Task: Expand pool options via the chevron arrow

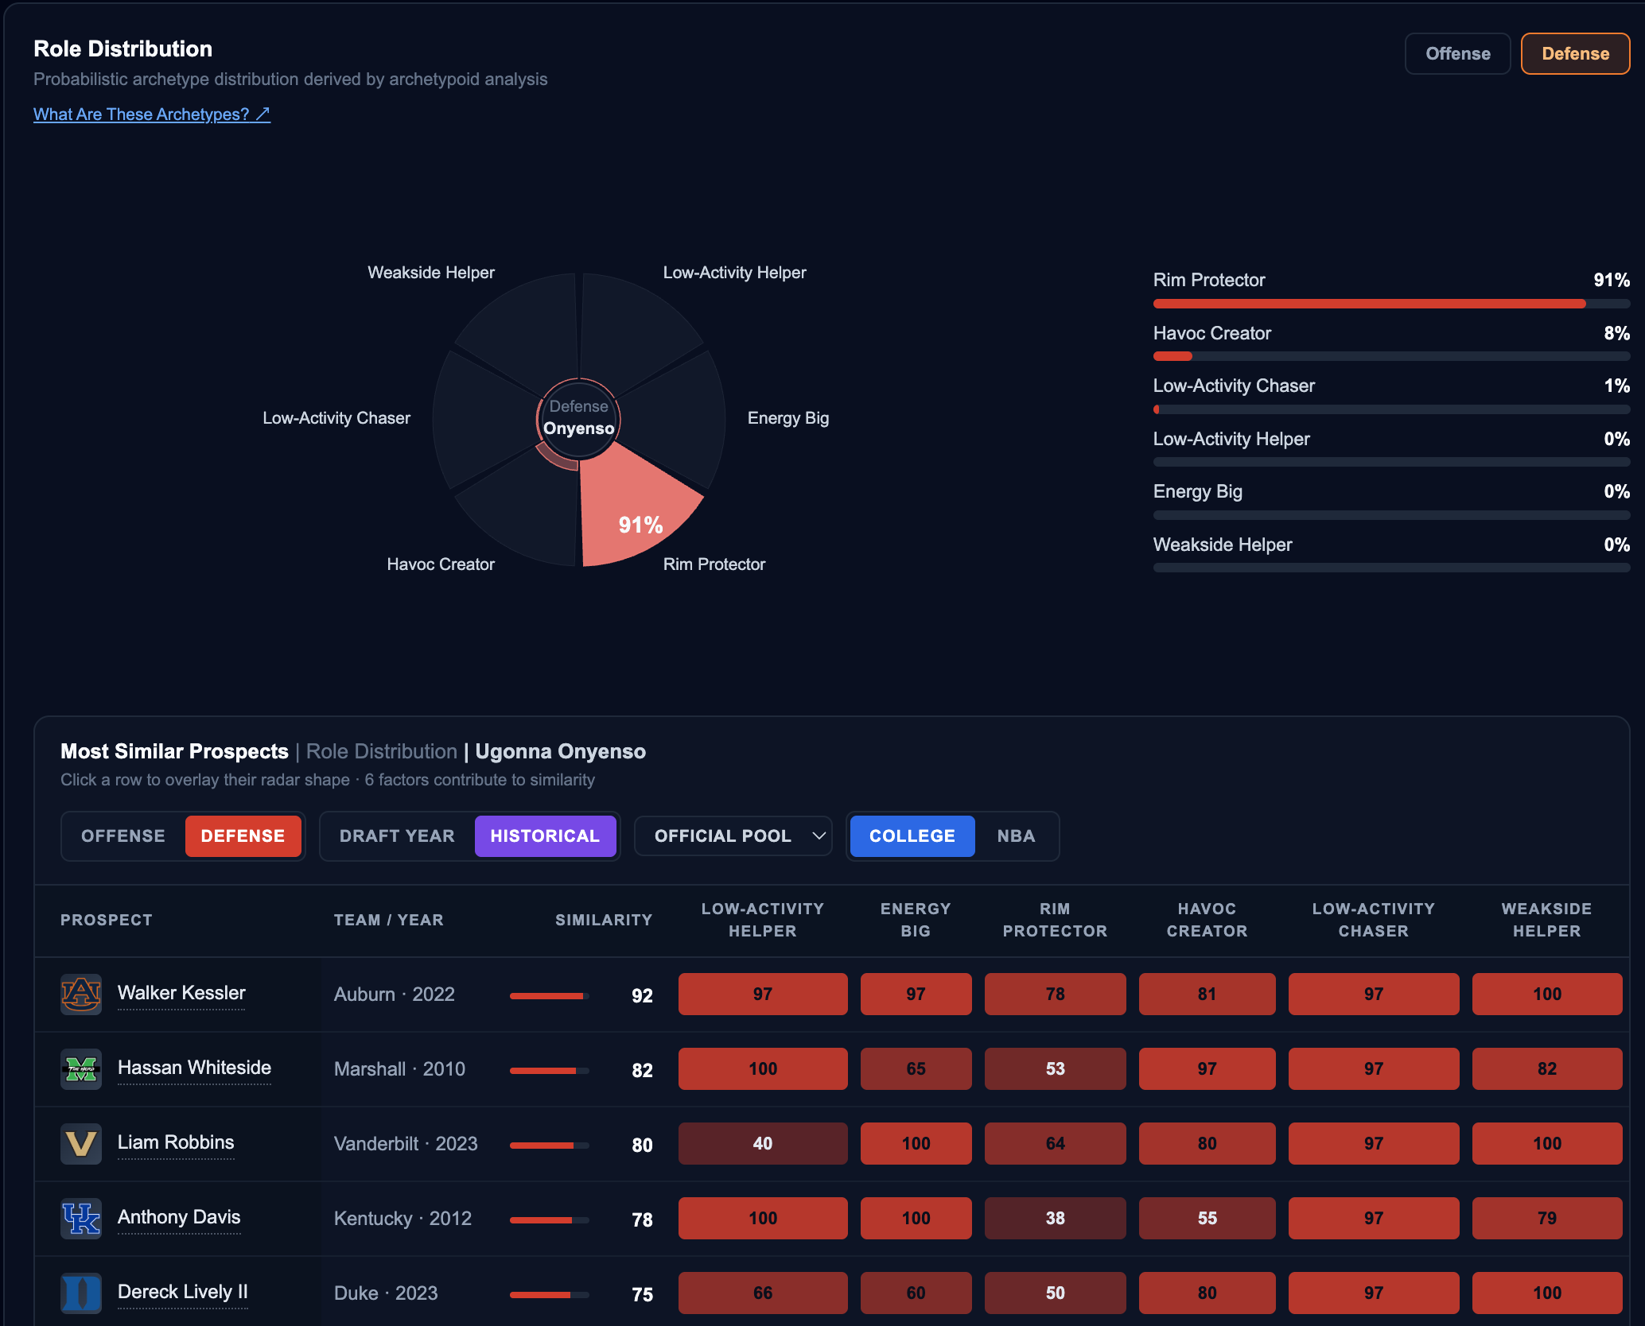Action: click(819, 836)
